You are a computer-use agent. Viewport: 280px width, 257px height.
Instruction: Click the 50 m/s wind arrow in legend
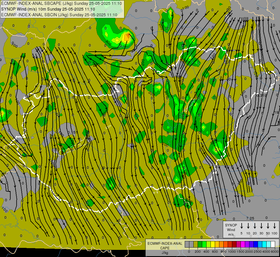[x=268, y=226]
